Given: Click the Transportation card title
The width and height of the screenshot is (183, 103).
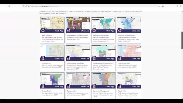Looking at the screenshot, I should (72, 91).
